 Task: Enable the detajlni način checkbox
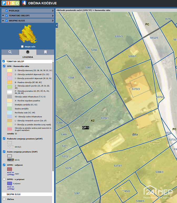click(22, 47)
